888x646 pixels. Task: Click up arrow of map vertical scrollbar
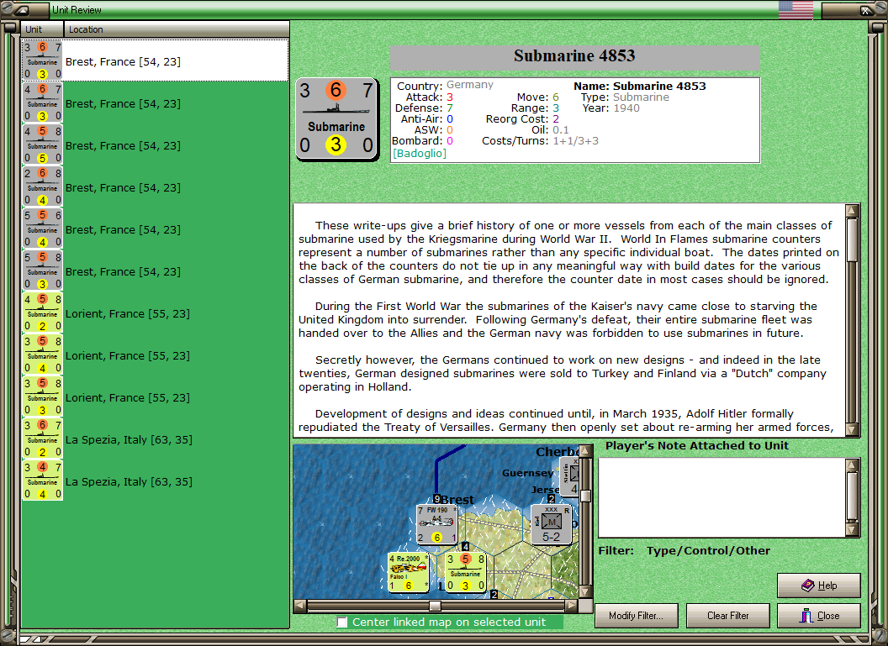586,451
